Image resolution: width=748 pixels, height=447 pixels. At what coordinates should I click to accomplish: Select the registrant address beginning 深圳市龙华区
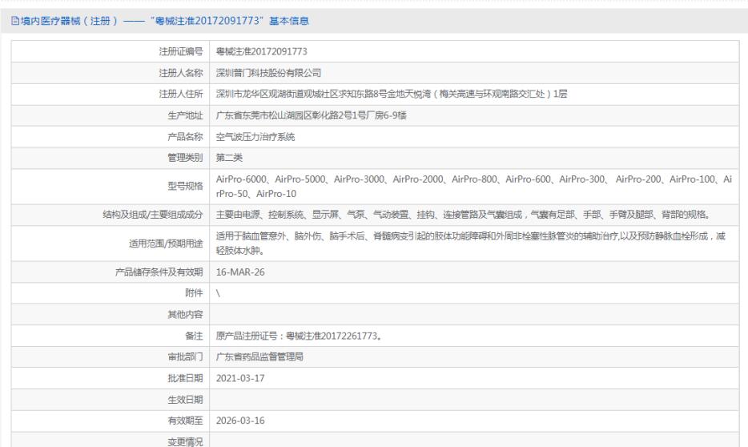[x=392, y=94]
